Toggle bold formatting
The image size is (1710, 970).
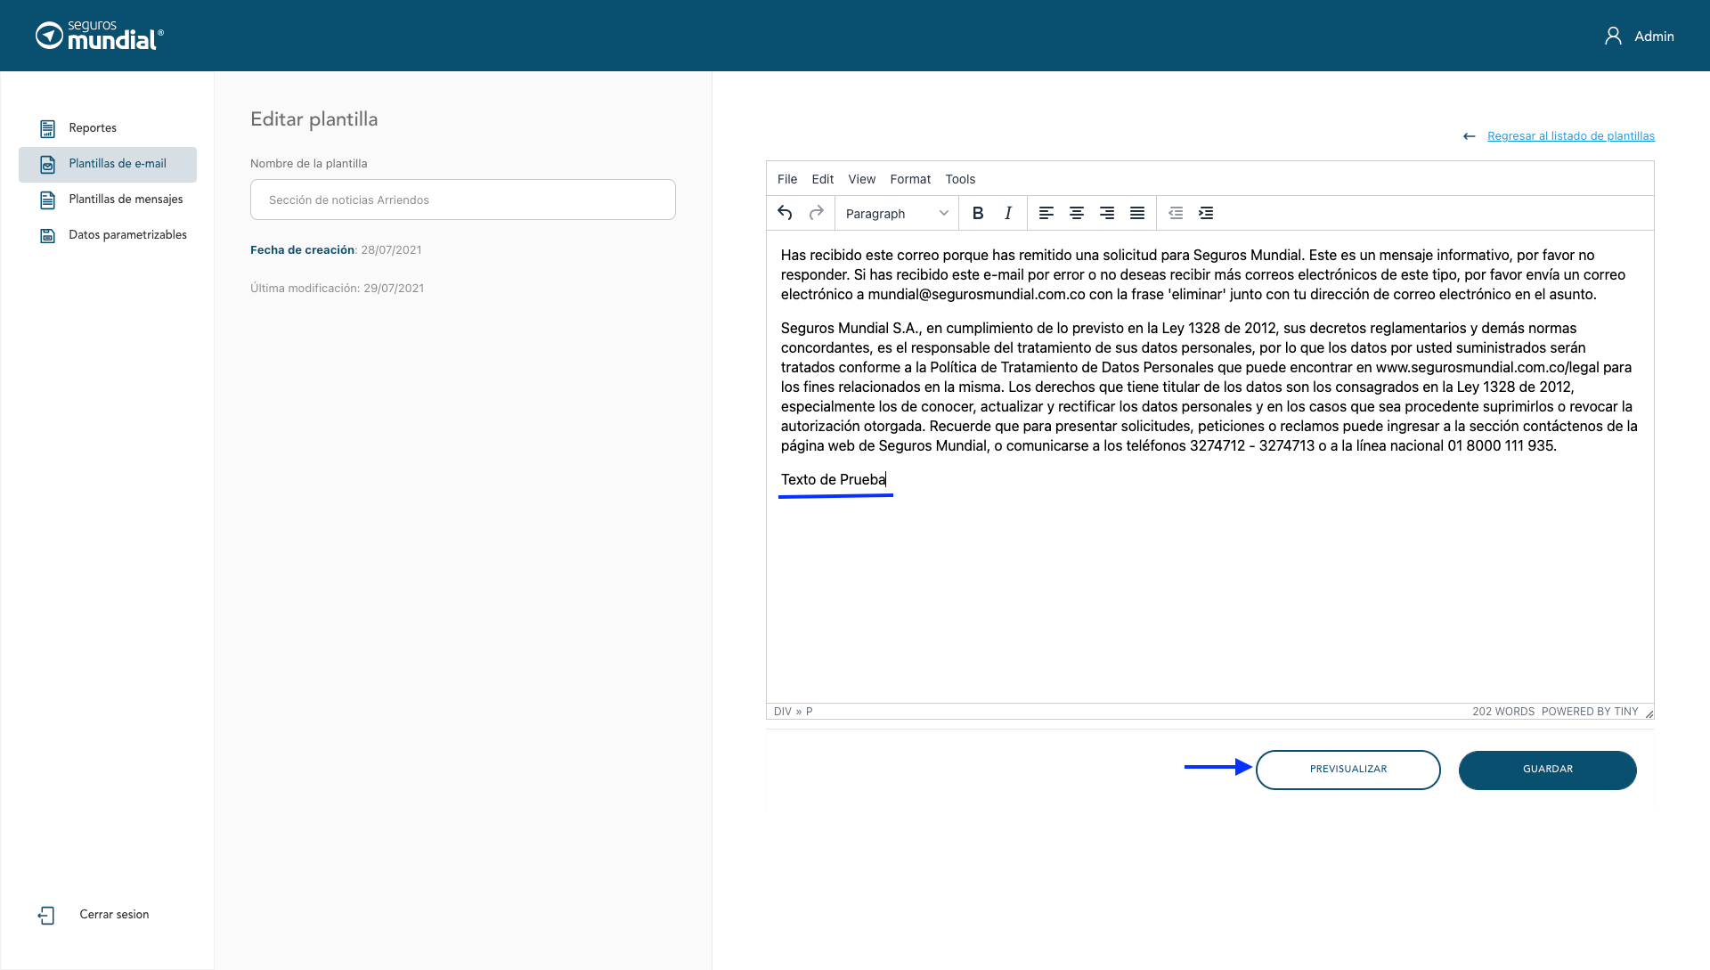click(978, 213)
